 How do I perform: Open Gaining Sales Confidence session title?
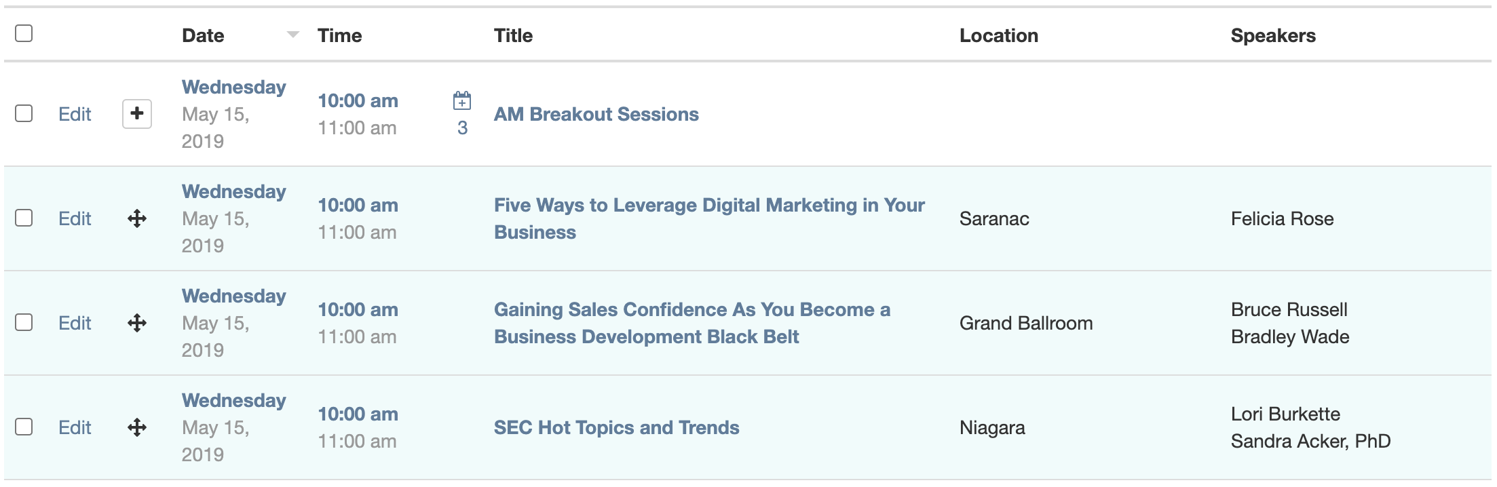pos(691,310)
